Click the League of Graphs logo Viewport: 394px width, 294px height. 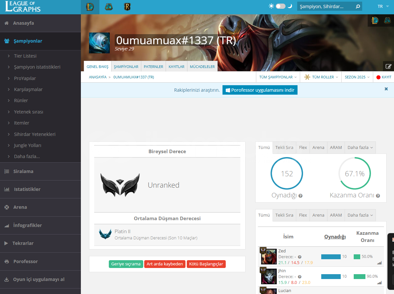point(23,7)
